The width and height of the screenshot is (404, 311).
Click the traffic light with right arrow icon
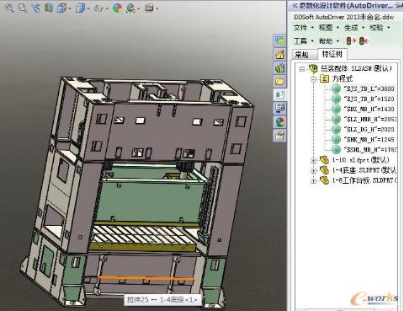pyautogui.click(x=351, y=41)
